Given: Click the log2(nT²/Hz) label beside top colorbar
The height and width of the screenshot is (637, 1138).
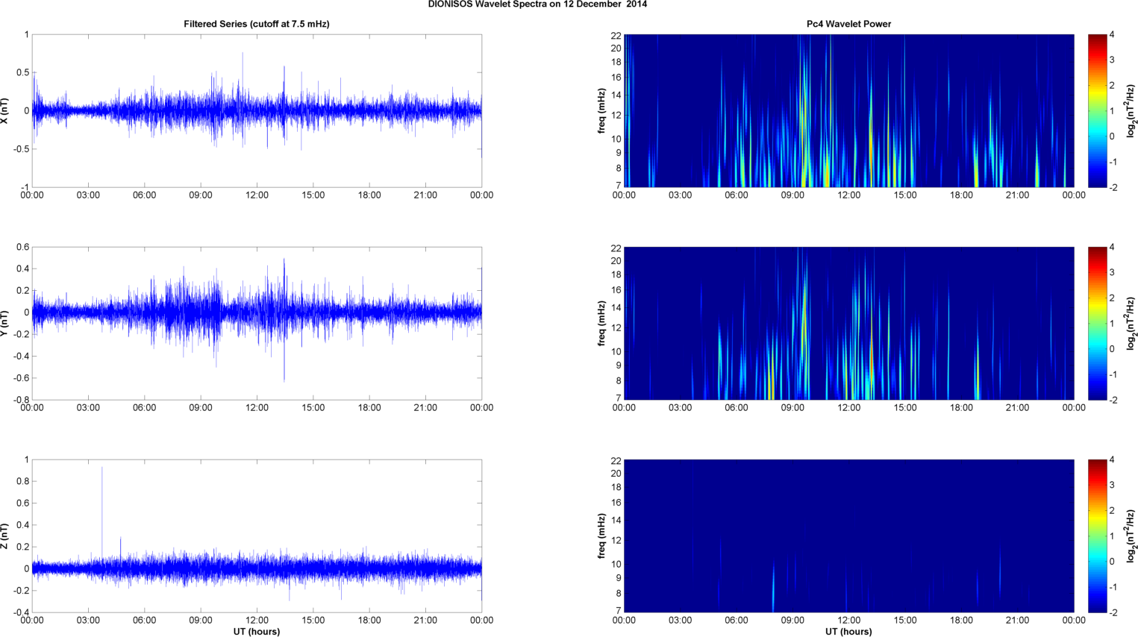Looking at the screenshot, I should coord(1131,110).
